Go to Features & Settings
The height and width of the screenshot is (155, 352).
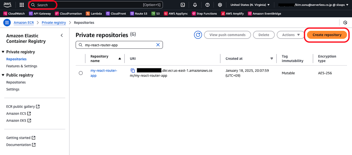point(22,66)
